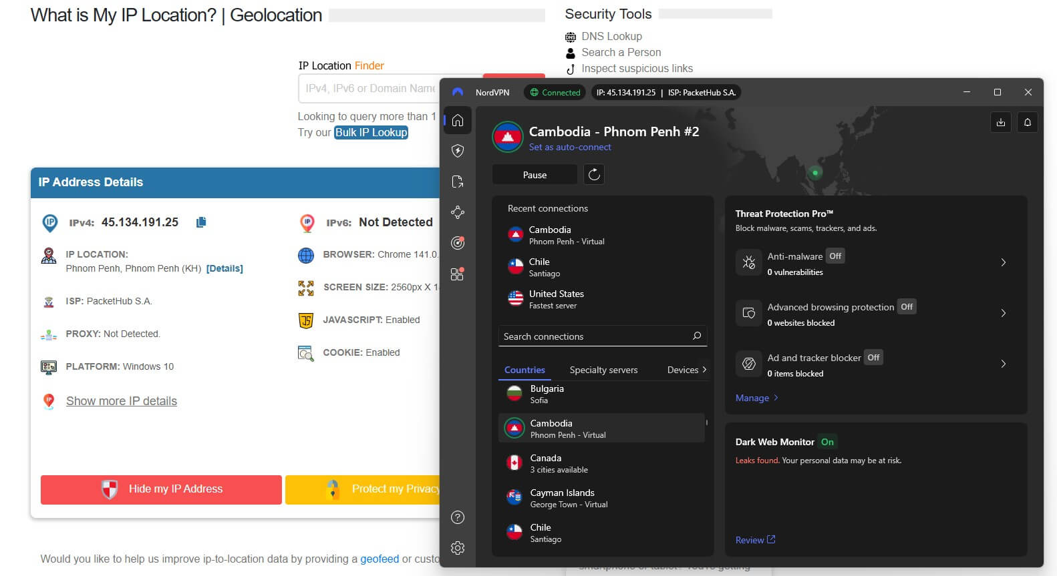1057x576 pixels.
Task: Click the Advanced browsing protection icon
Action: [x=749, y=313]
